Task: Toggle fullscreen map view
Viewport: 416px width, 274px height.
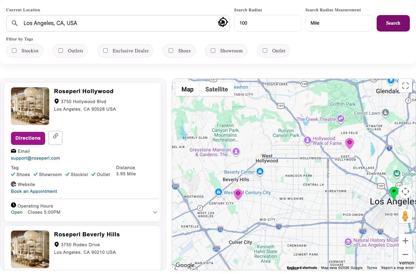Action: (x=405, y=86)
